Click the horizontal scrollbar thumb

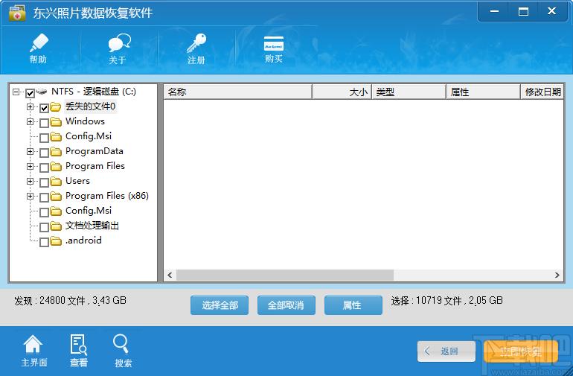coord(285,275)
